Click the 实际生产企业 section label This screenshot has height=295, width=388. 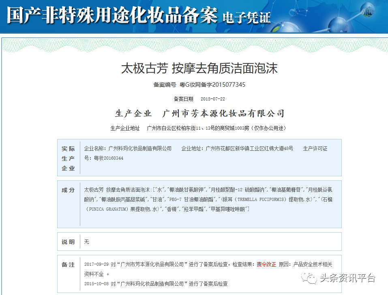click(x=68, y=158)
